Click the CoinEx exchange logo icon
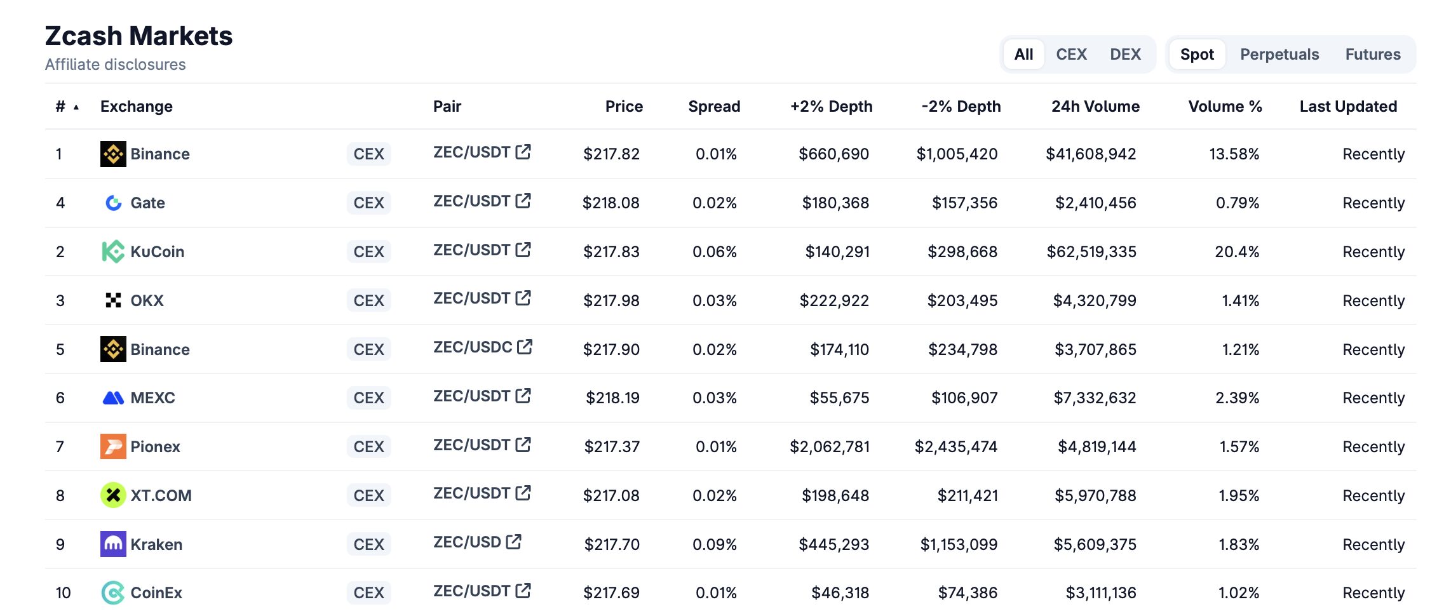This screenshot has width=1437, height=616. coord(113,593)
